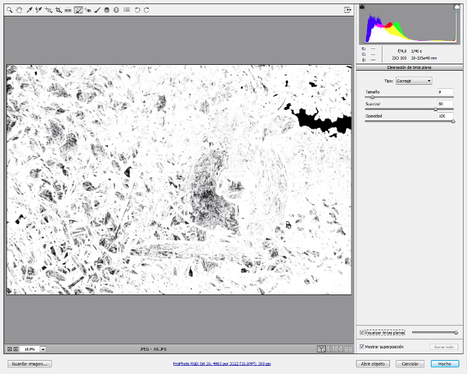
Task: Swap before and after settings
Action: (331, 349)
